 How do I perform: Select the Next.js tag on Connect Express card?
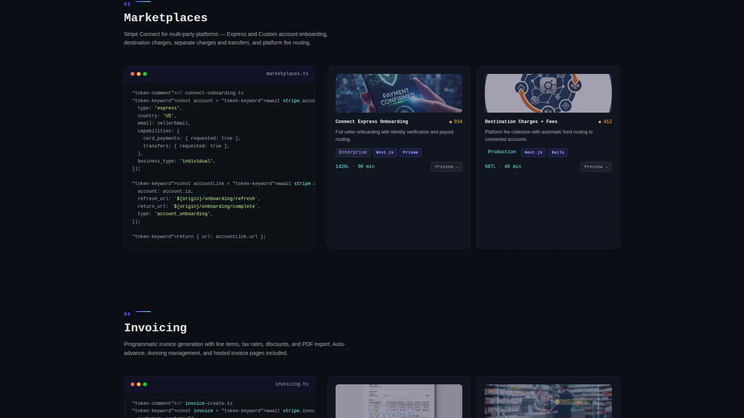tap(385, 152)
